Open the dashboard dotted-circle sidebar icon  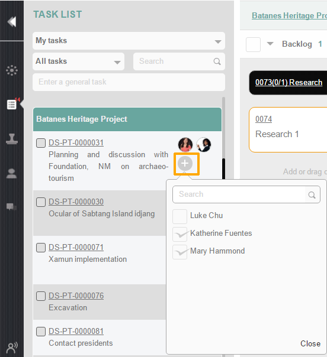(x=12, y=70)
